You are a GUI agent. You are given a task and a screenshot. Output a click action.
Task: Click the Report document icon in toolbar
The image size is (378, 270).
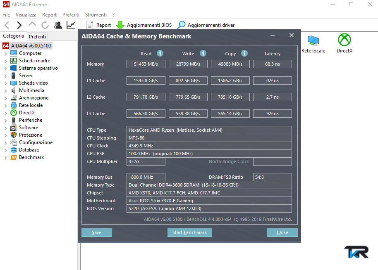pos(89,25)
